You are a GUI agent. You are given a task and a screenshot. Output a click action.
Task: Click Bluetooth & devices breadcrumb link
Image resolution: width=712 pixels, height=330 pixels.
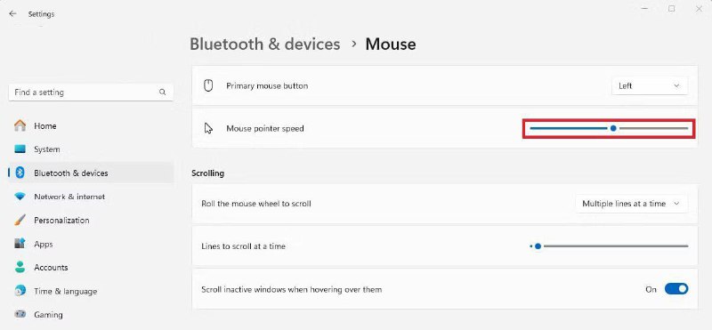pyautogui.click(x=264, y=44)
